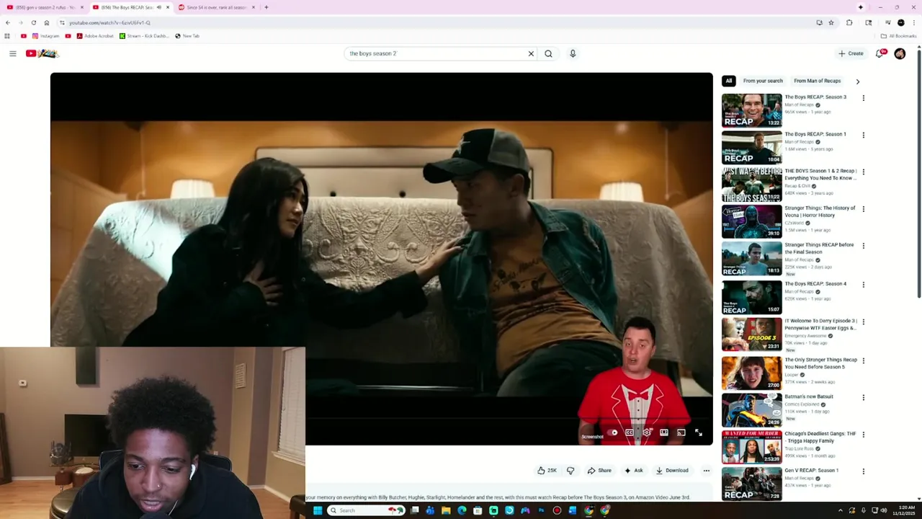Viewport: 922px width, 519px height.
Task: Click the Share button
Action: click(599, 471)
